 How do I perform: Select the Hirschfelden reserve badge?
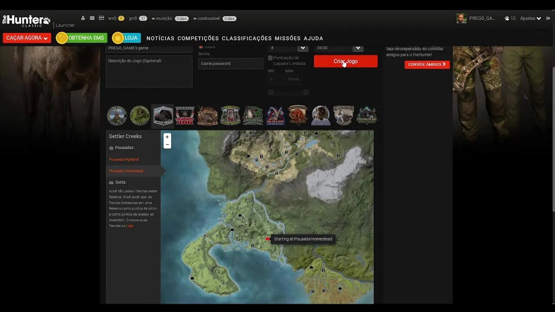click(x=208, y=116)
